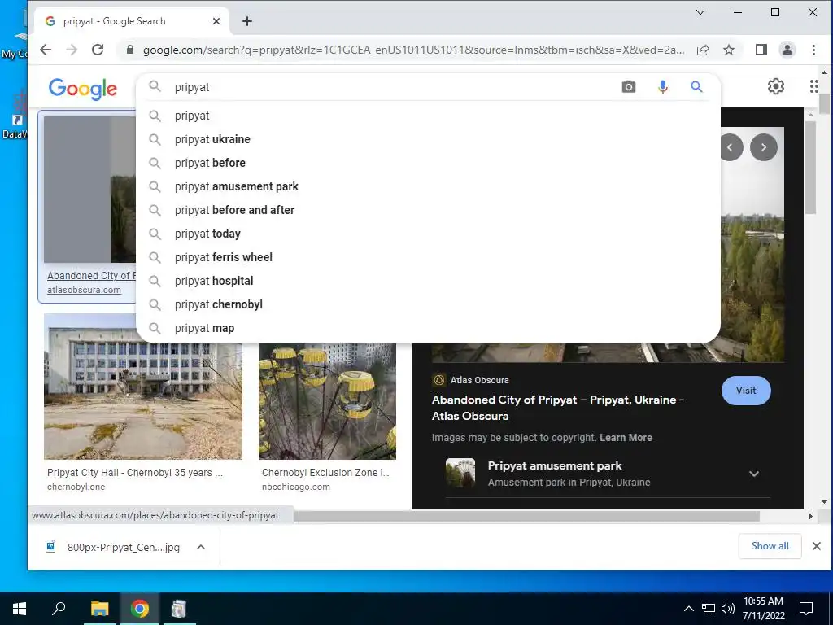Open Google quick settings gear

coord(776,86)
